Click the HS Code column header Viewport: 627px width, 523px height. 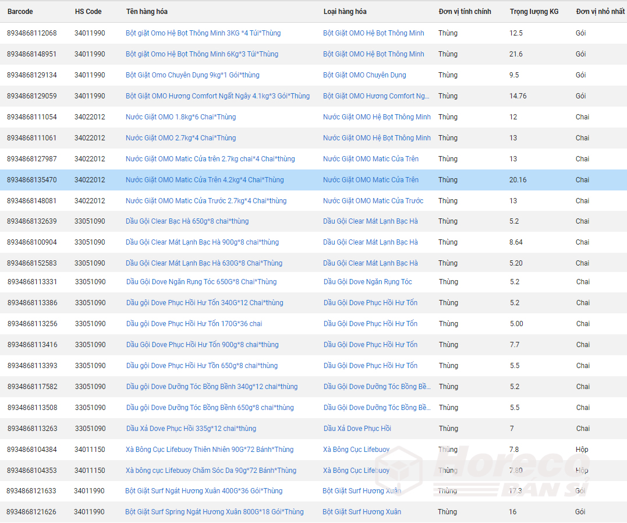pyautogui.click(x=88, y=12)
